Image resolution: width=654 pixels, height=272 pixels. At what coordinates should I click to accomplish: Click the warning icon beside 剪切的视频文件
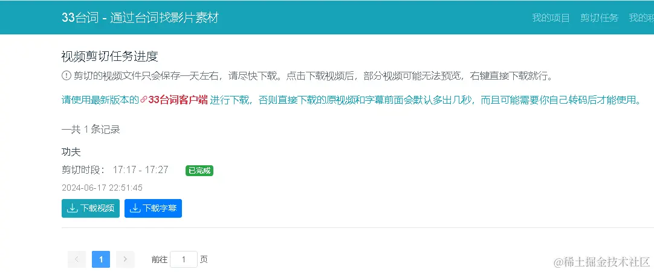tap(66, 76)
